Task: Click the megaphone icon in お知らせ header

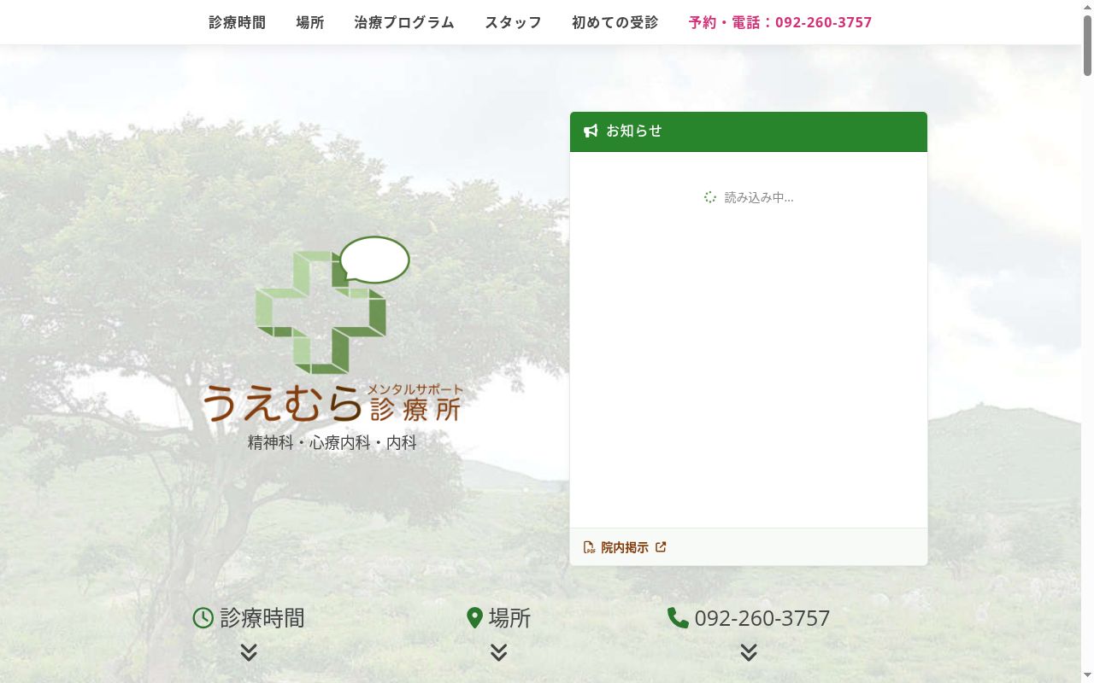Action: tap(591, 131)
